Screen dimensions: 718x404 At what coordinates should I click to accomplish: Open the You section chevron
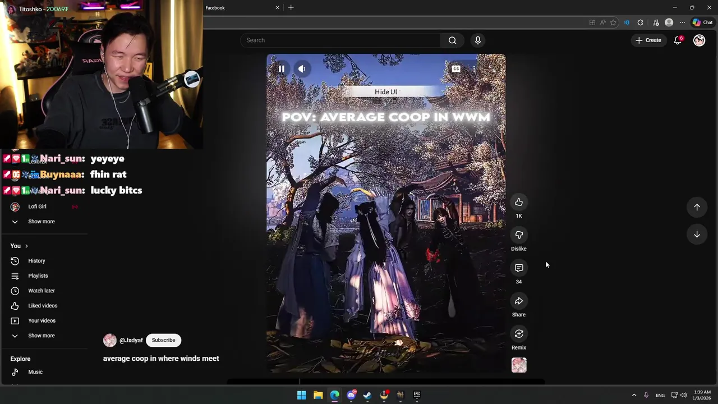tap(26, 246)
